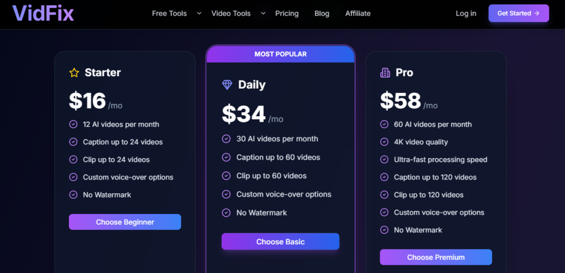The width and height of the screenshot is (565, 273).
Task: Click checkmark next to 30 AI videos per month
Action: pos(226,139)
